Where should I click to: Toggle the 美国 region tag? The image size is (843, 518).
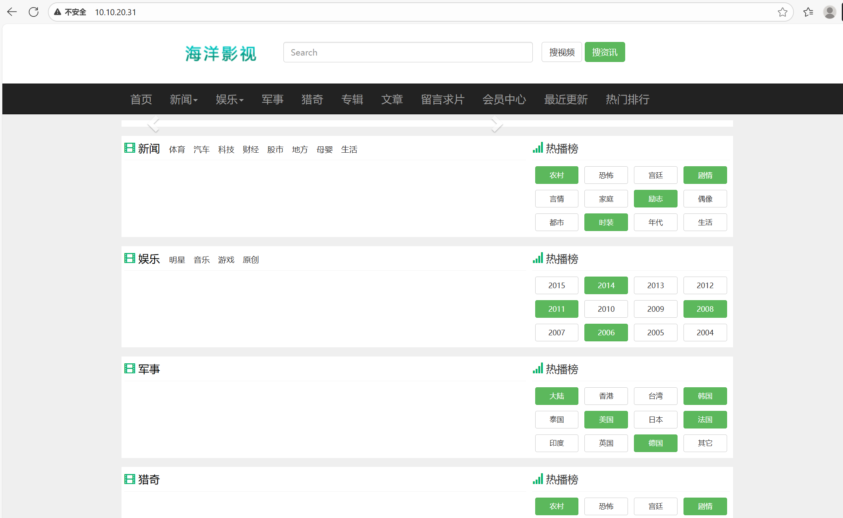[606, 420]
